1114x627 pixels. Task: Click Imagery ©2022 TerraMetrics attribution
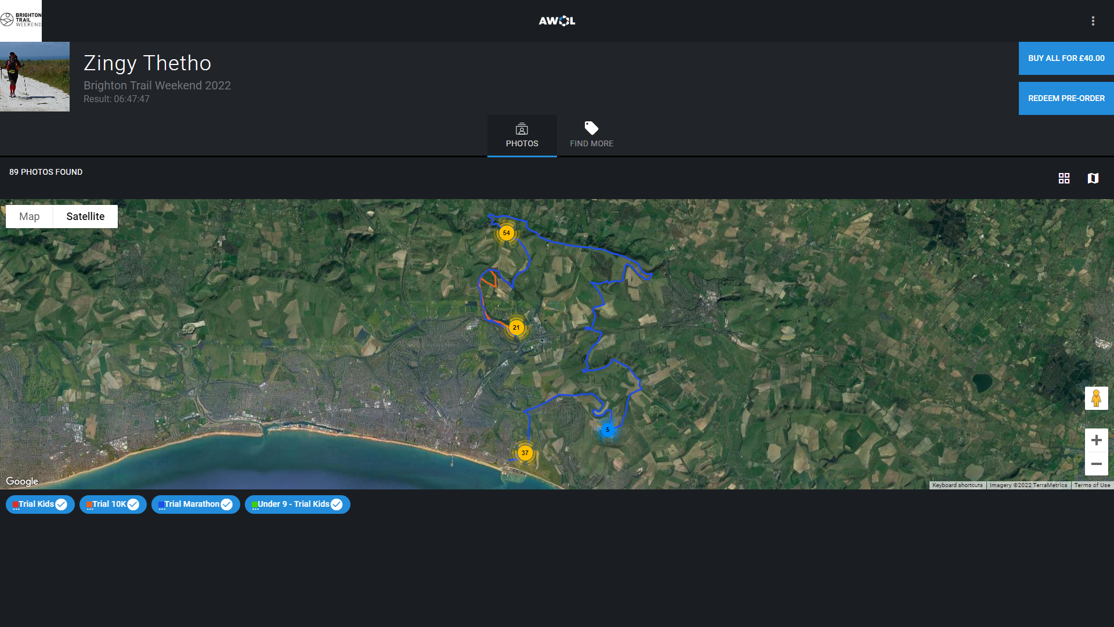(1028, 485)
